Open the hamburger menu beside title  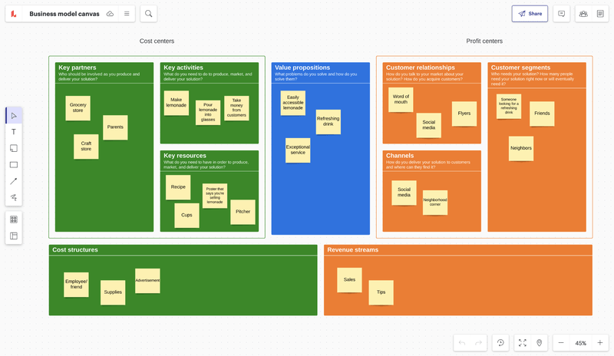click(x=127, y=14)
